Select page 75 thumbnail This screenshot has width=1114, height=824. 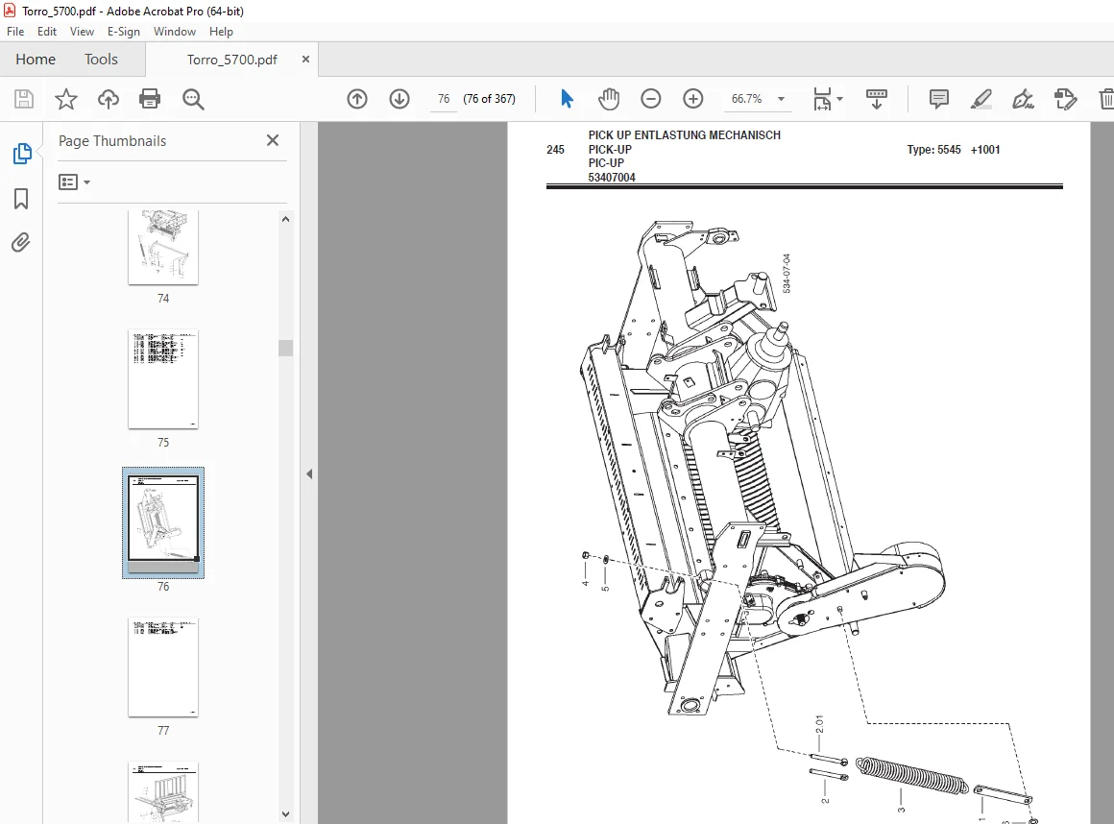(162, 379)
